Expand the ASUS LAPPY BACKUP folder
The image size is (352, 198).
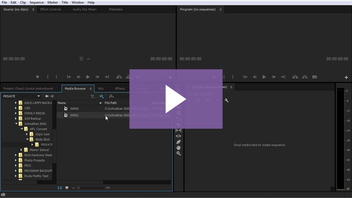point(16,103)
